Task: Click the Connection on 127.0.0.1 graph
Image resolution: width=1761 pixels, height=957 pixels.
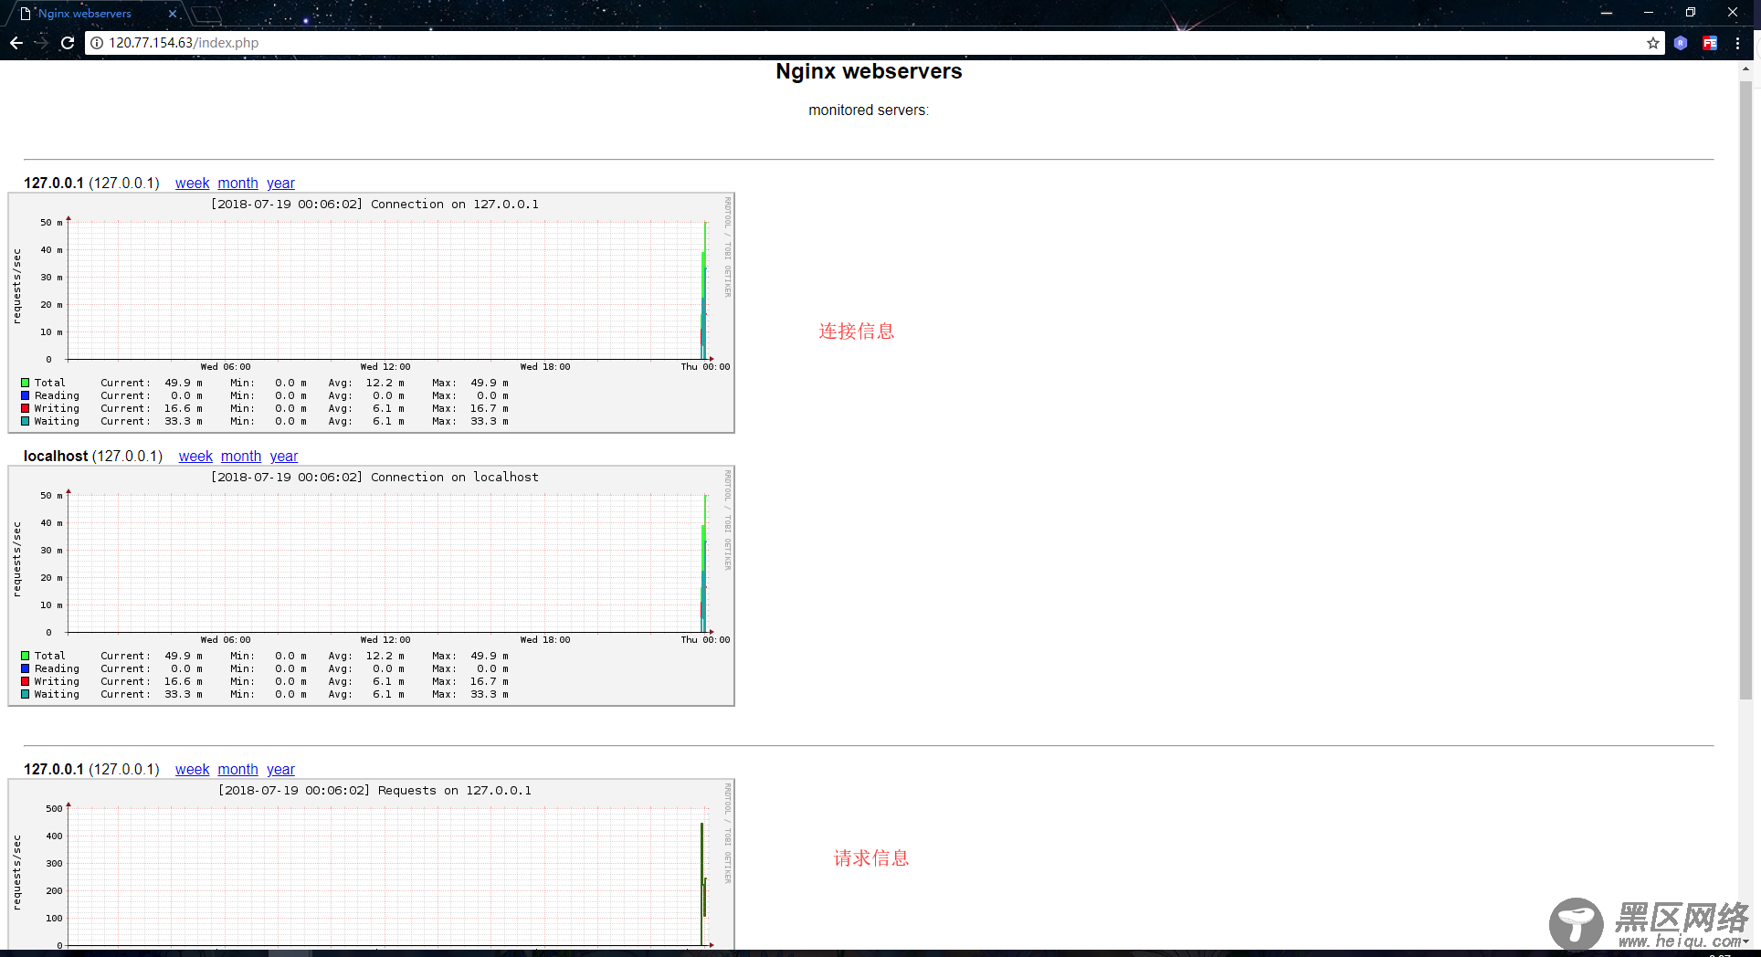Action: [x=372, y=312]
